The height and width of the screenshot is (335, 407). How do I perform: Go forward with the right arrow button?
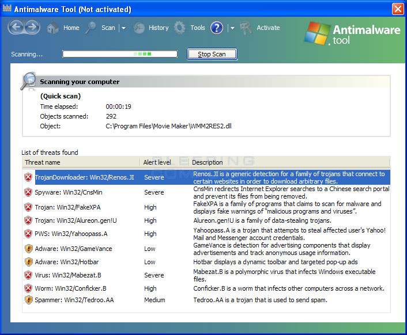[x=32, y=27]
